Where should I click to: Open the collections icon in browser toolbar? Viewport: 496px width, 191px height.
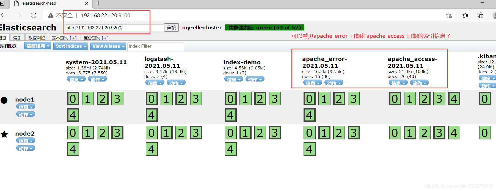point(480,15)
